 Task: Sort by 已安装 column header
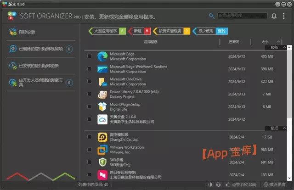(x=234, y=42)
